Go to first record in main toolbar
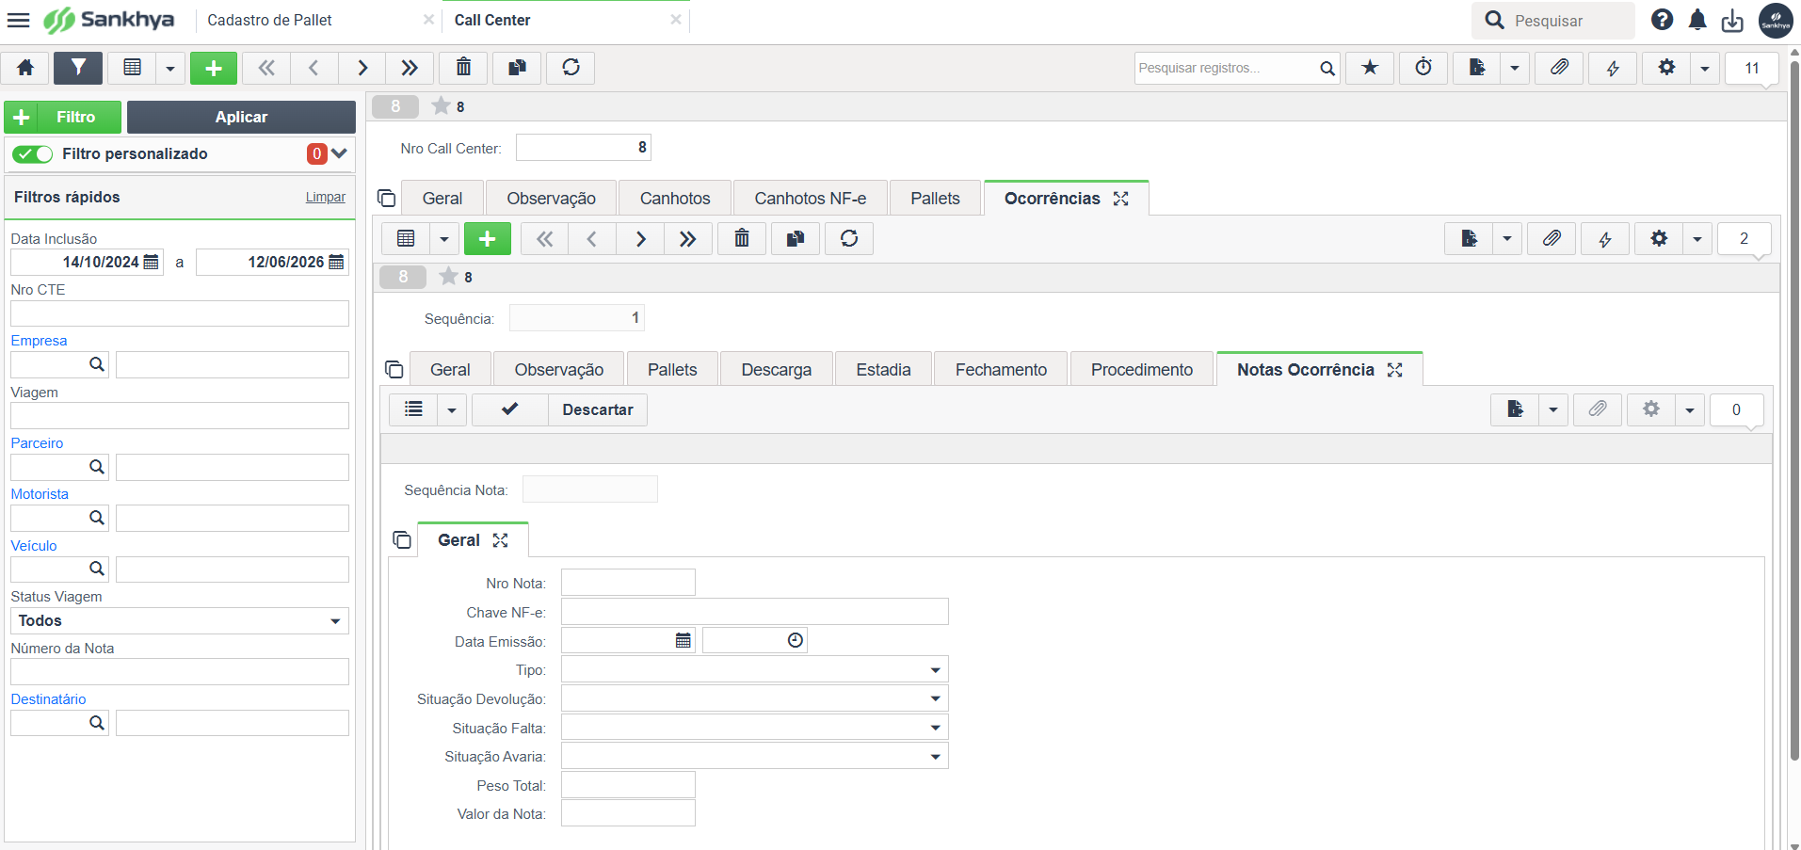Screen dimensions: 1801x850 point(266,68)
